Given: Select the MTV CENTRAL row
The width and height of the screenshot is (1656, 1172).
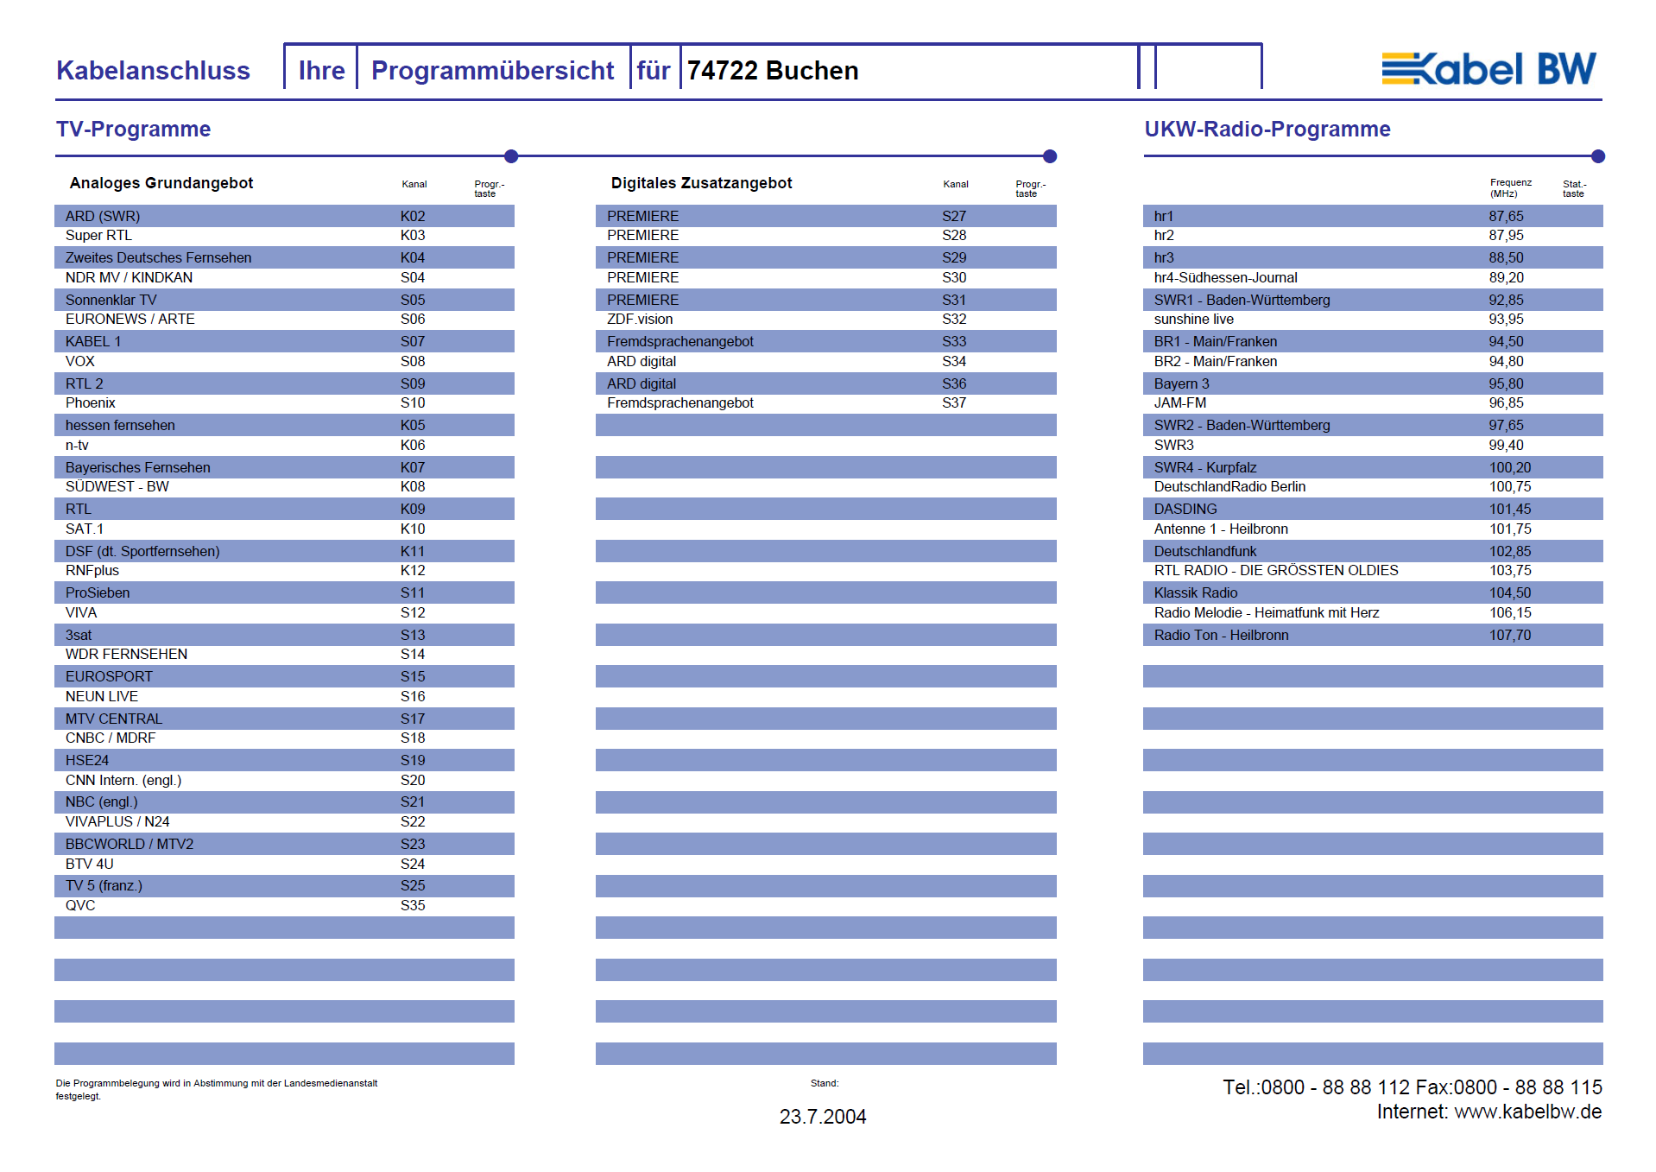Looking at the screenshot, I should tap(284, 719).
